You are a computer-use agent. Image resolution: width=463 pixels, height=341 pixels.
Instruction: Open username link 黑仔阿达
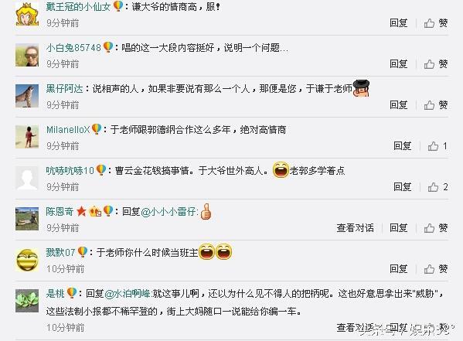pos(65,88)
